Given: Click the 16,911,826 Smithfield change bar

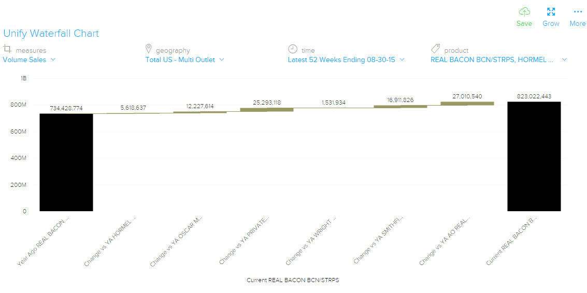Looking at the screenshot, I should coord(400,107).
